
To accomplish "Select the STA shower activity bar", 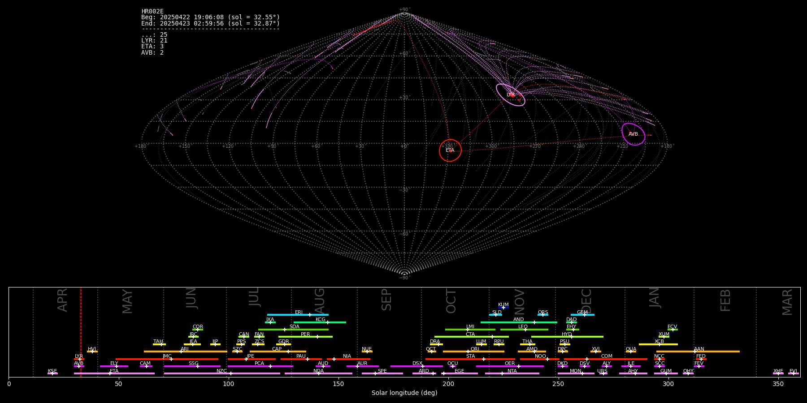I will click(470, 359).
